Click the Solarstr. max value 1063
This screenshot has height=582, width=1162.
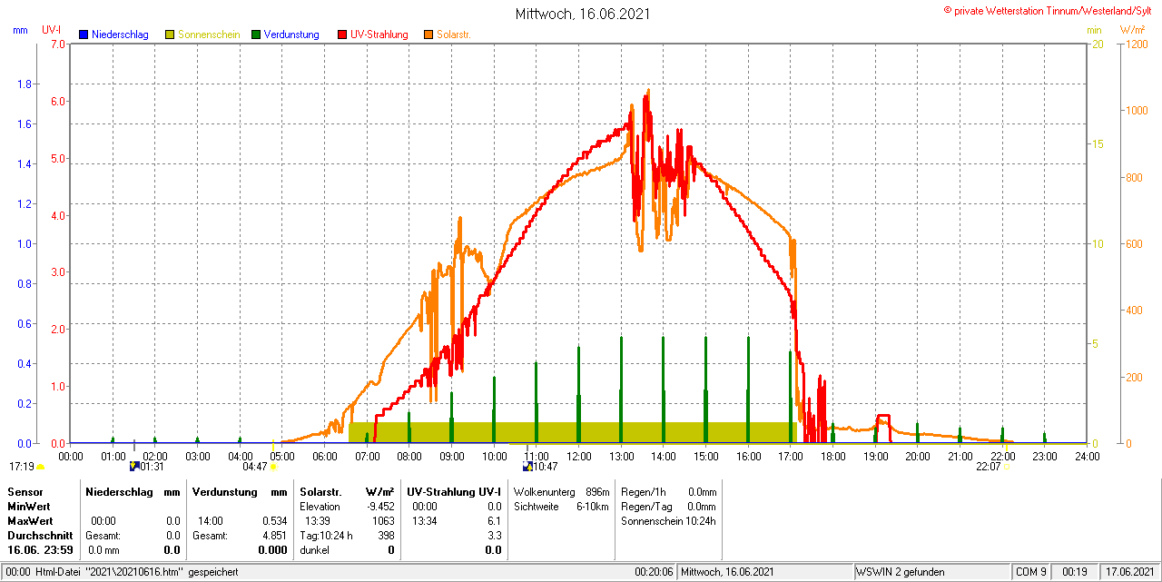pyautogui.click(x=383, y=520)
